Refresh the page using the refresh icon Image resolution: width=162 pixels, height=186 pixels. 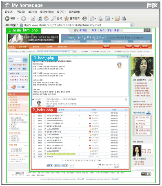tap(40, 18)
